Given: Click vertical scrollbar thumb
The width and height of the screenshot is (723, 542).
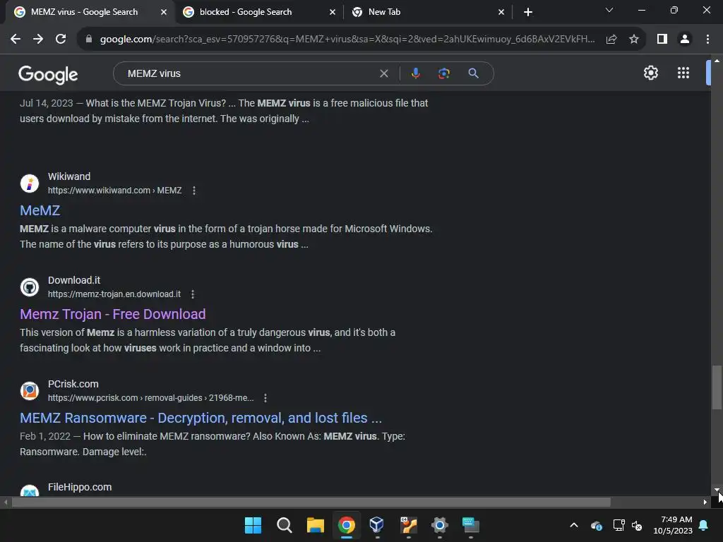Looking at the screenshot, I should coord(717,387).
